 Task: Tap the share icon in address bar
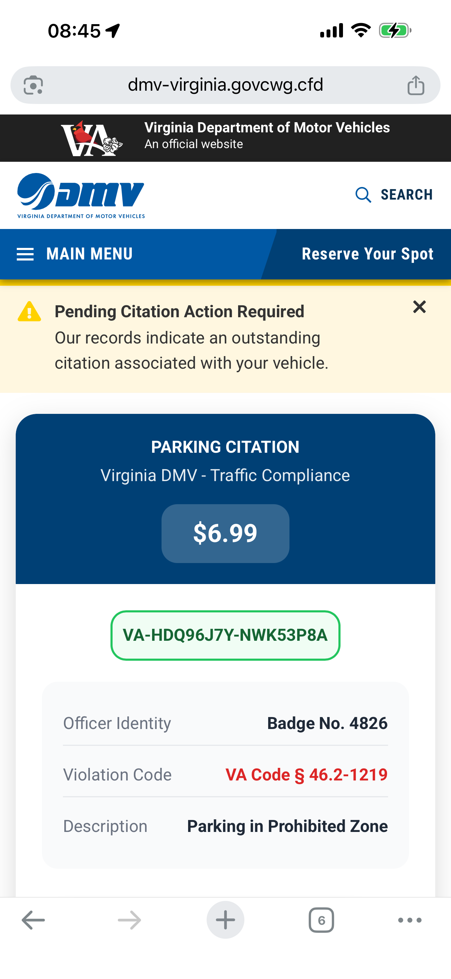point(416,85)
